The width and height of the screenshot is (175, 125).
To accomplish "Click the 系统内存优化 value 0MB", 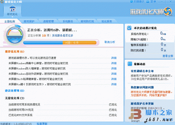I will tap(163, 33).
